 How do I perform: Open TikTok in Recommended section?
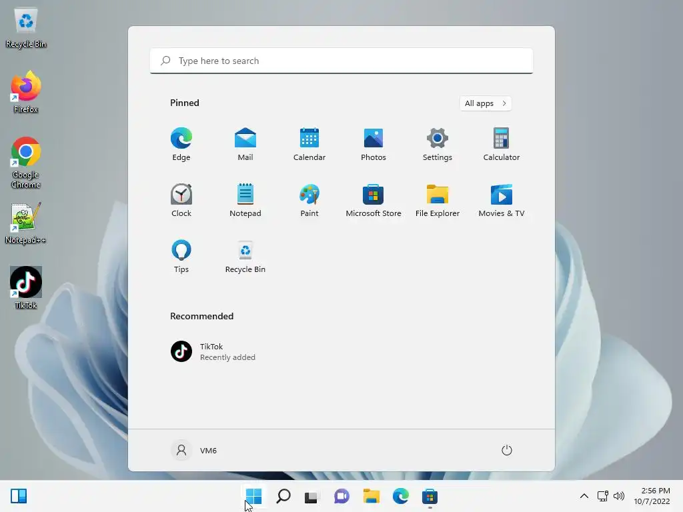tap(213, 351)
